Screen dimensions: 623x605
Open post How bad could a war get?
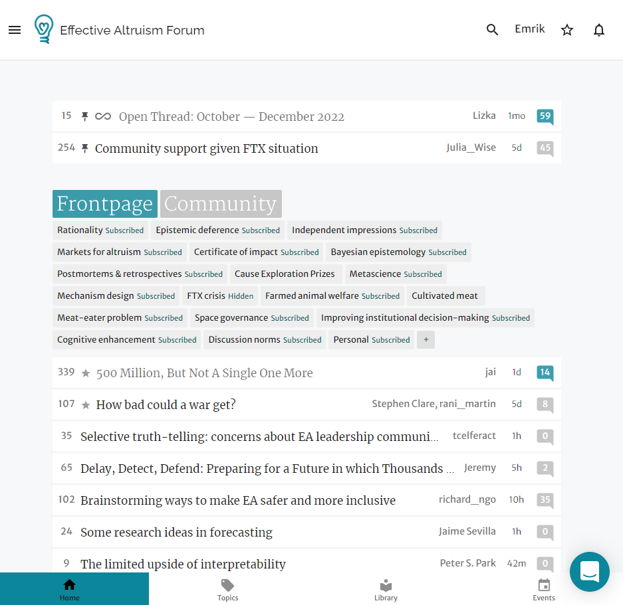pyautogui.click(x=166, y=405)
